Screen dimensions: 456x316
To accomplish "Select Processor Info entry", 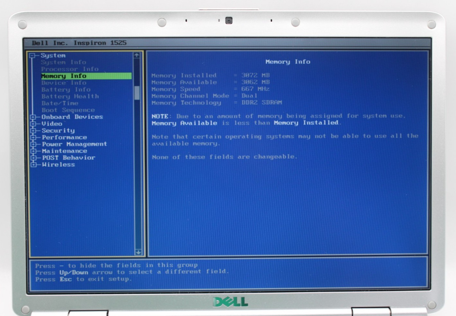I will 70,69.
